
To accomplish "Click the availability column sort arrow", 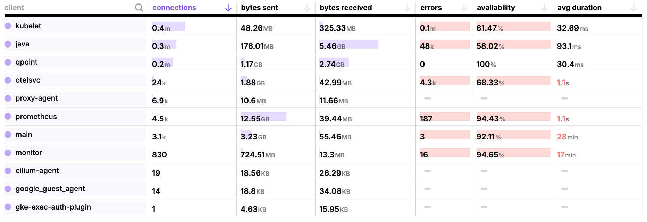I will 544,8.
